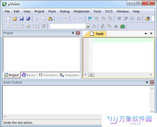Open a file with the folder icon
Screen dimensions: 157x127
(x=15, y=19)
